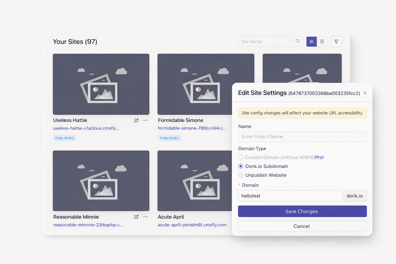Viewport: 396px width, 264px height.
Task: Open design editor icon for Reasonable Minnie
Action: tap(136, 217)
